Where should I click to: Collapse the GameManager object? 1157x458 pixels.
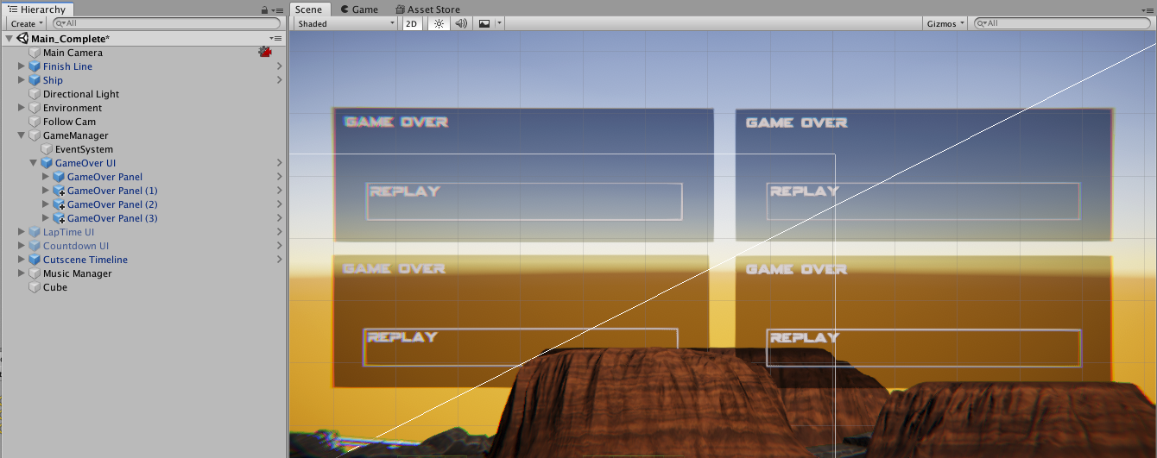coord(22,135)
